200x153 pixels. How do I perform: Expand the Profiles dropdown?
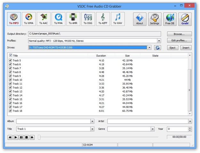point(159,41)
